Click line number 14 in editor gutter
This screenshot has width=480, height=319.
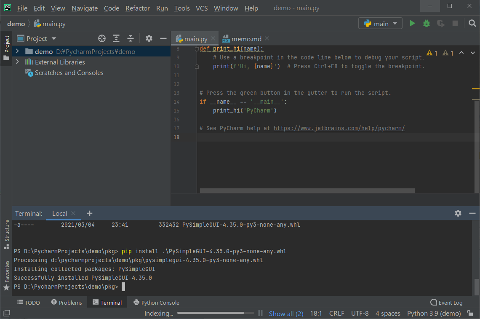point(176,102)
